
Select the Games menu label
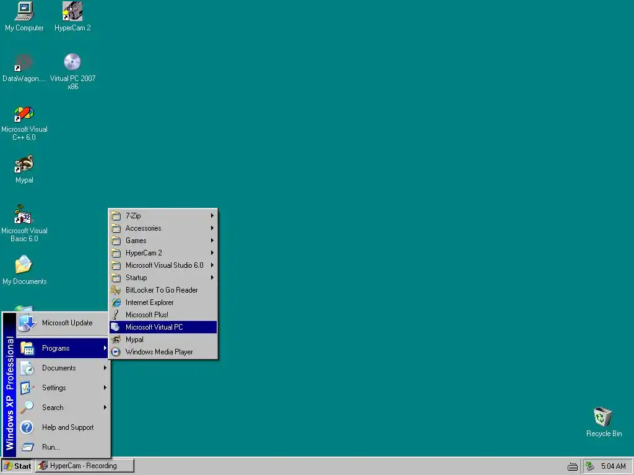[x=136, y=241]
